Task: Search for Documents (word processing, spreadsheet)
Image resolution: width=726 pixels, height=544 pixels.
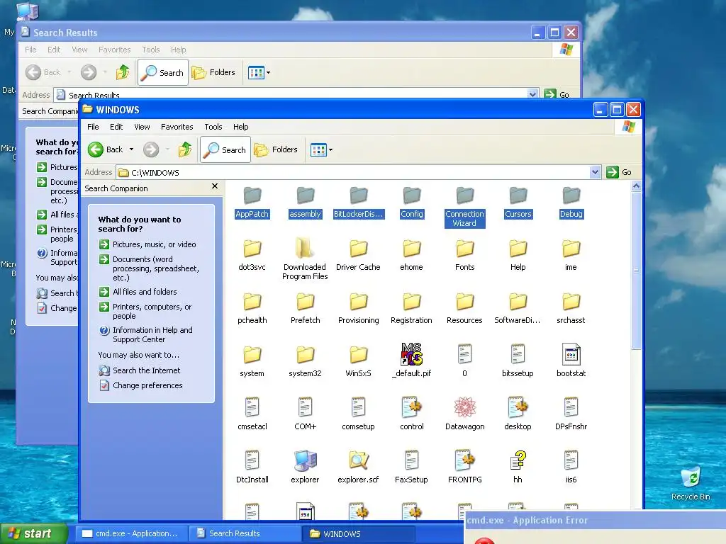Action: point(149,268)
